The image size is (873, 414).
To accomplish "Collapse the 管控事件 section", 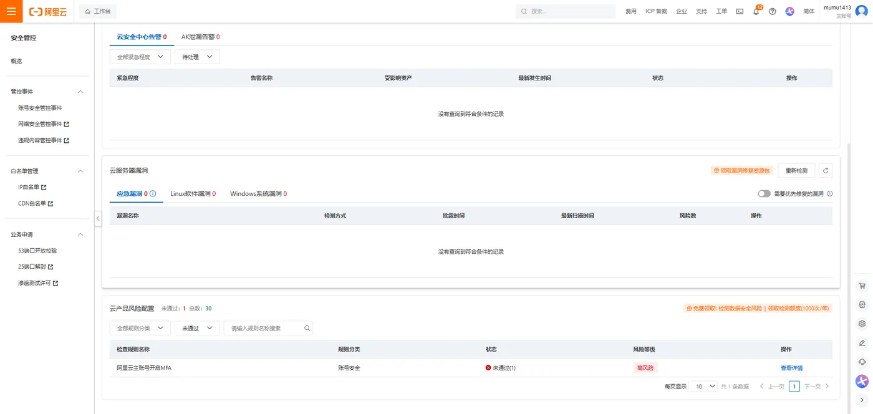I will tap(80, 92).
